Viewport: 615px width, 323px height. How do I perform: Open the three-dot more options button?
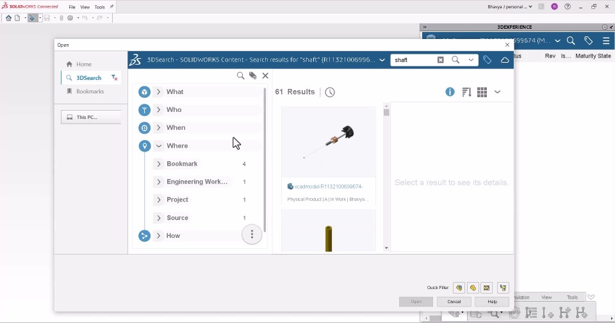[252, 234]
